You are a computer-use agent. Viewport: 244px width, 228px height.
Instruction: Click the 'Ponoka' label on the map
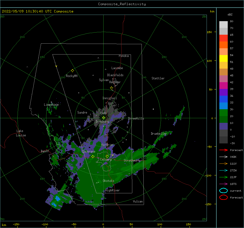pyautogui.click(x=124, y=56)
